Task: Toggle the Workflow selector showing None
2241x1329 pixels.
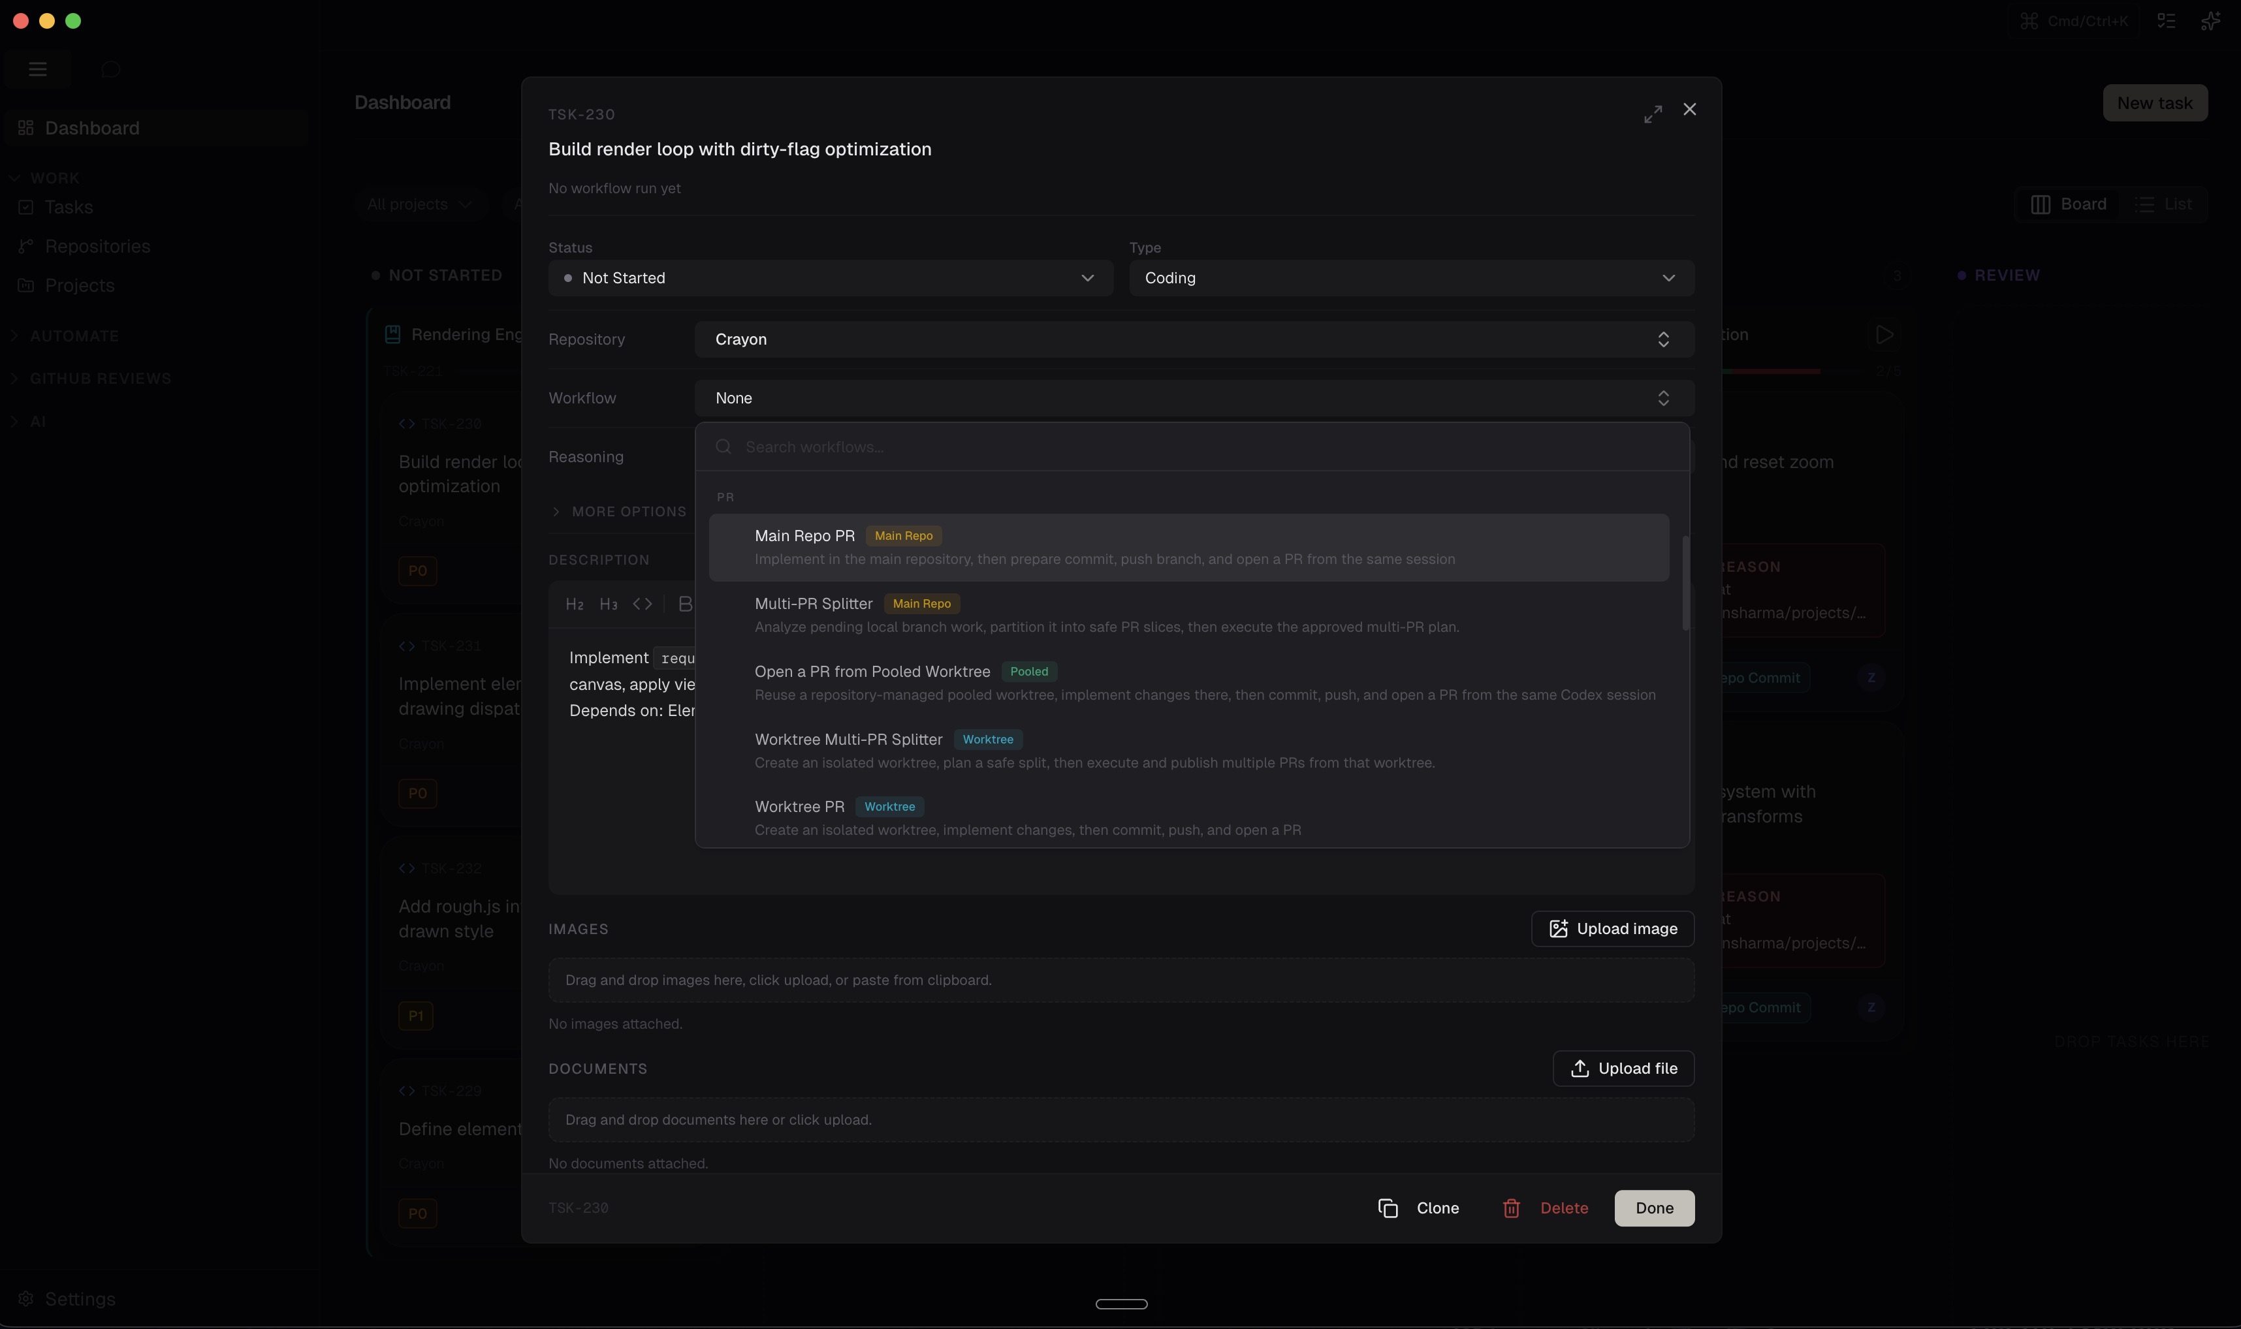Action: click(1194, 398)
